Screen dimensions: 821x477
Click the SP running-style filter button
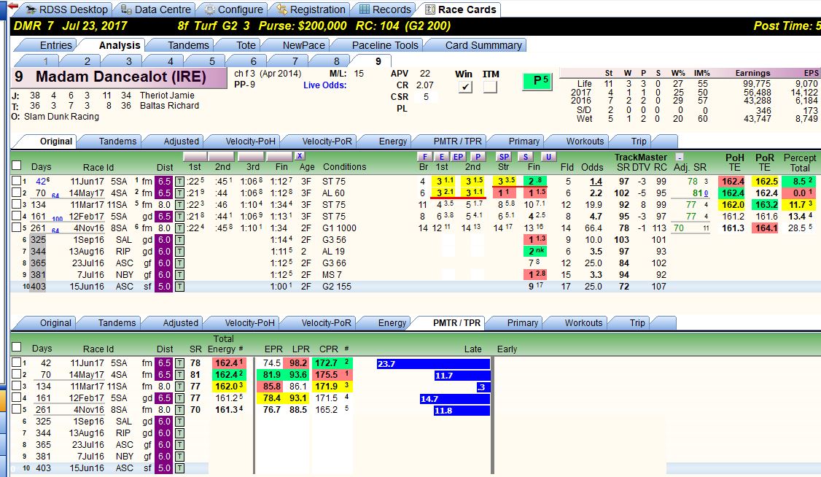(504, 157)
